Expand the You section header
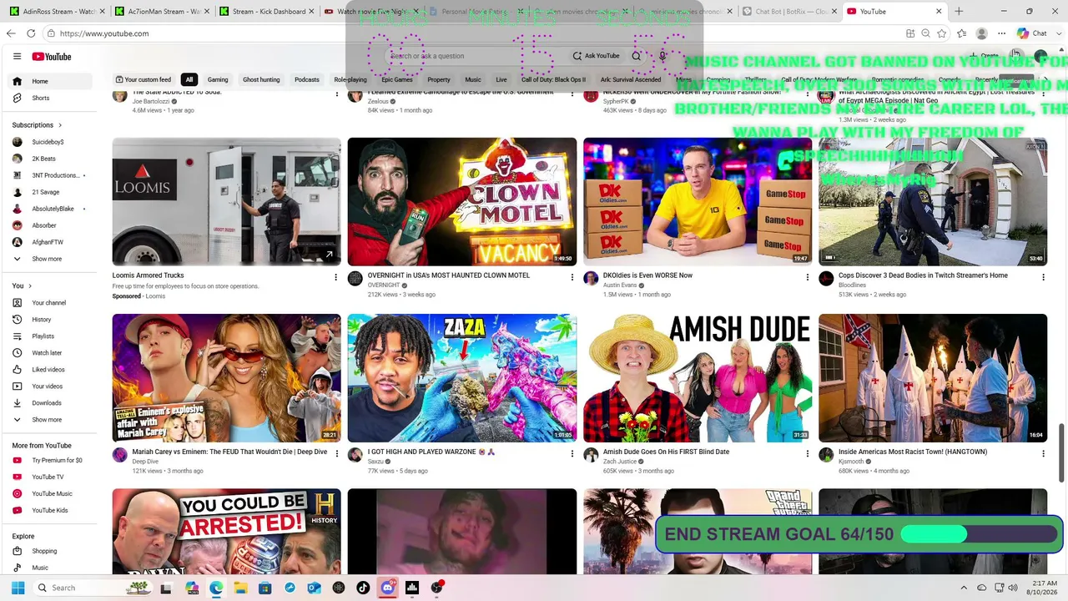The image size is (1068, 601). (x=21, y=285)
